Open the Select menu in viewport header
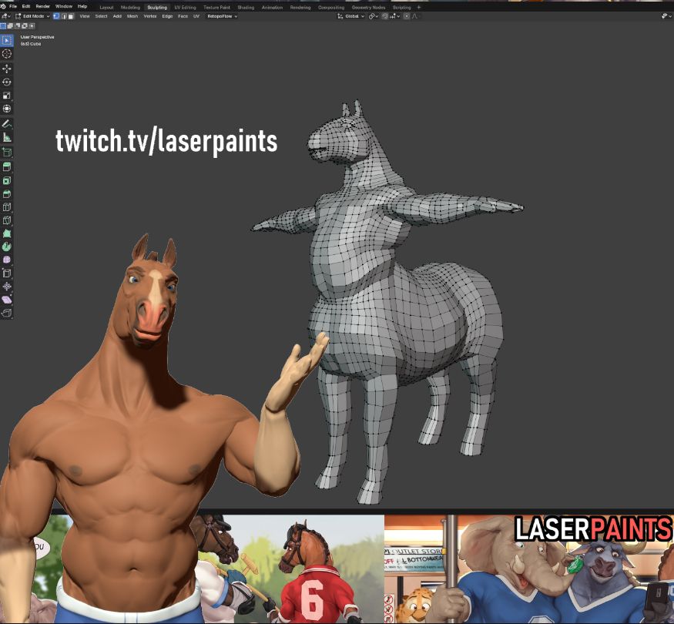This screenshot has height=624, width=674. (102, 16)
